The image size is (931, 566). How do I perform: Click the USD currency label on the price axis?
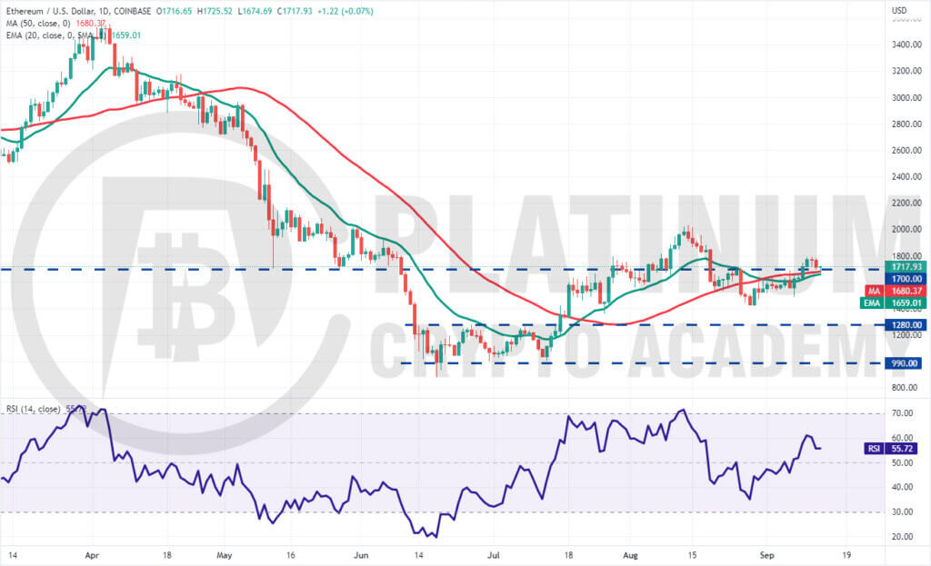(899, 10)
